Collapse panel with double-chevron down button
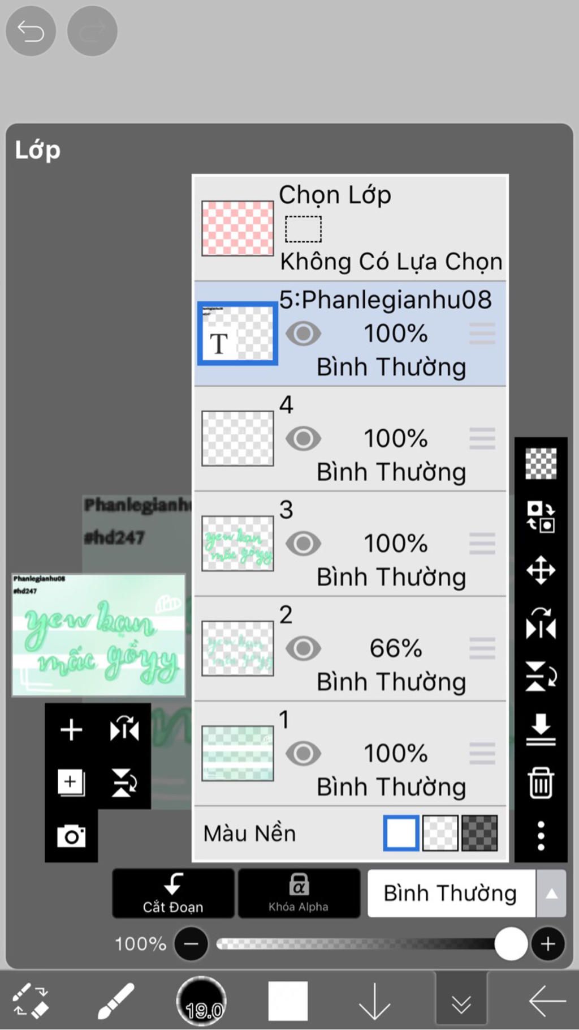579x1030 pixels. (461, 1001)
